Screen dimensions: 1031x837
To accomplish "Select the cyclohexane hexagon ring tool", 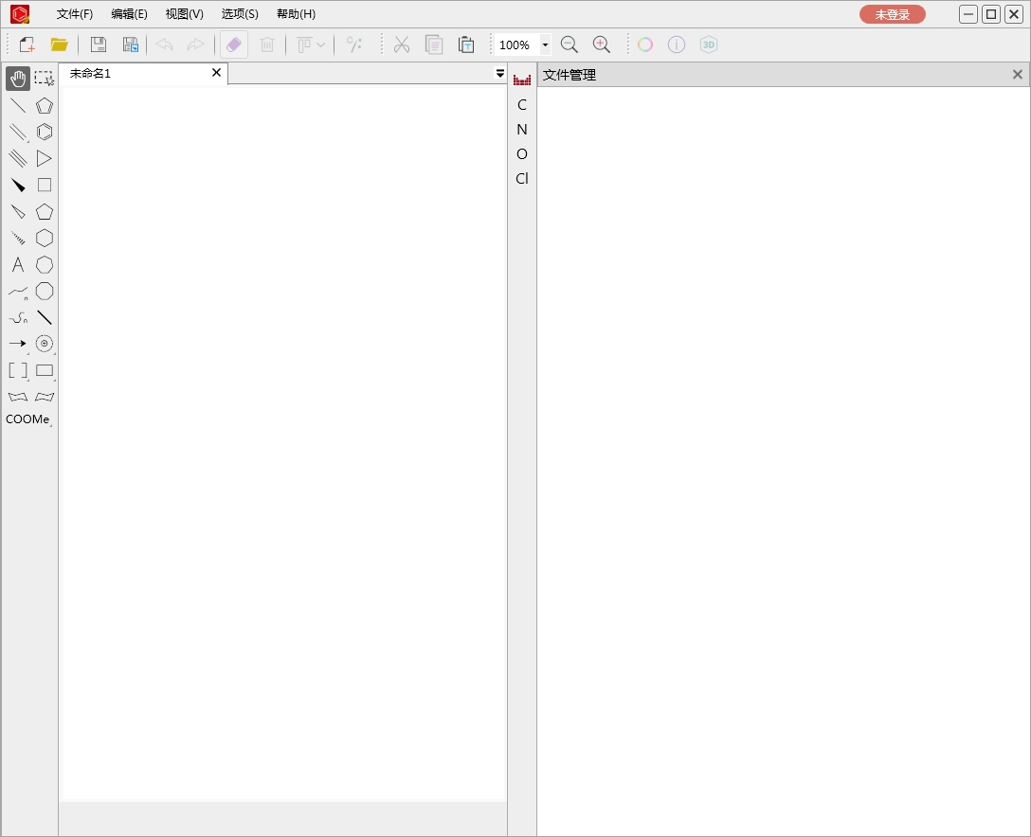I will click(44, 238).
